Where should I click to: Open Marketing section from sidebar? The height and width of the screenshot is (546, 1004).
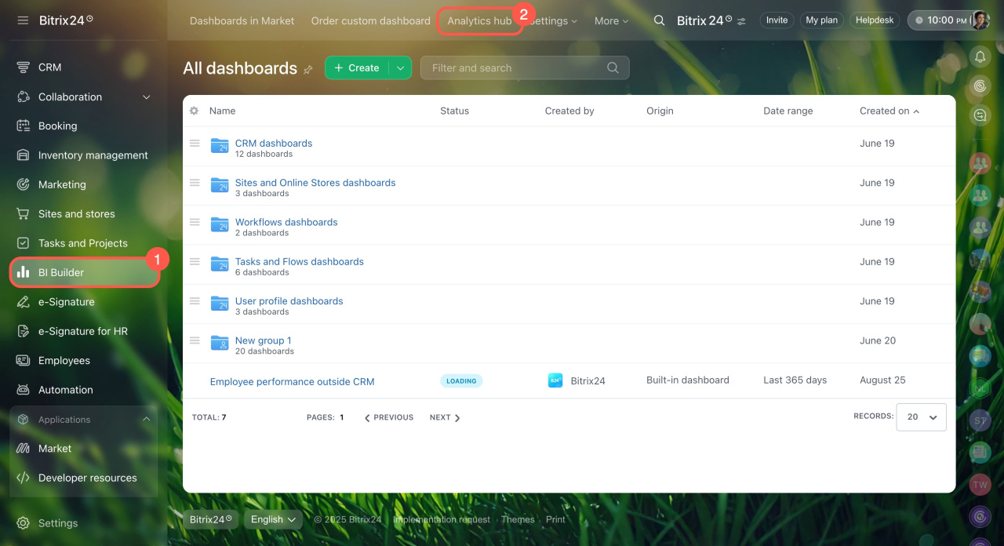pyautogui.click(x=62, y=184)
